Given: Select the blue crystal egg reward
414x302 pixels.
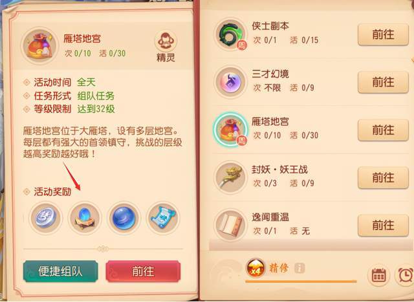Looking at the screenshot, I should click(85, 218).
